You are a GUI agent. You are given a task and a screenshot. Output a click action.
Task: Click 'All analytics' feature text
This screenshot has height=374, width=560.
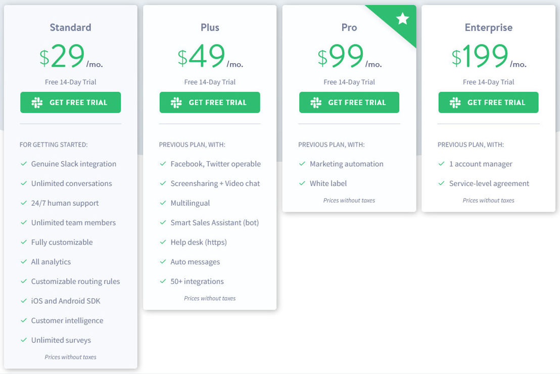[51, 262]
